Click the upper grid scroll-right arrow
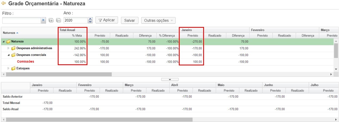 [x=332, y=74]
